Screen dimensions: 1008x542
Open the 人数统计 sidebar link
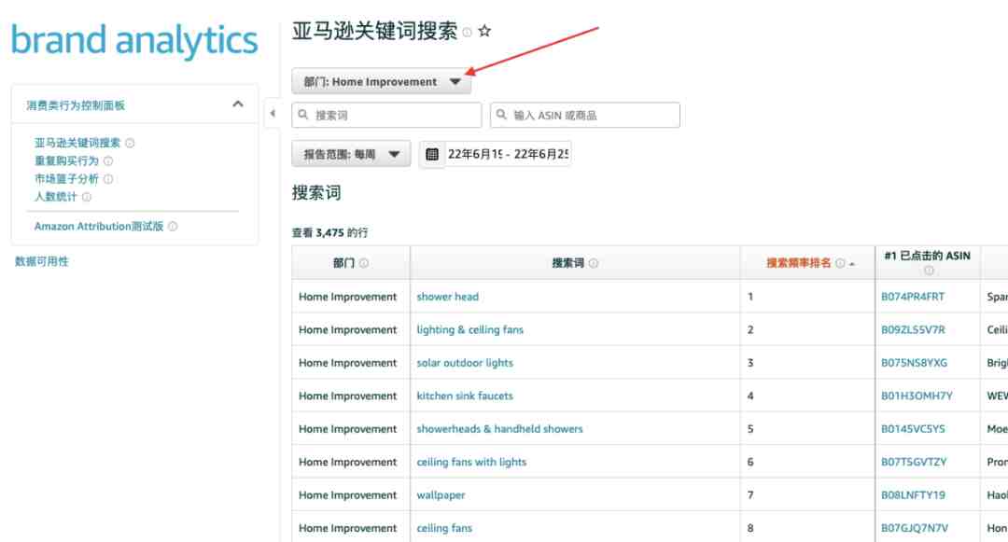click(x=55, y=197)
